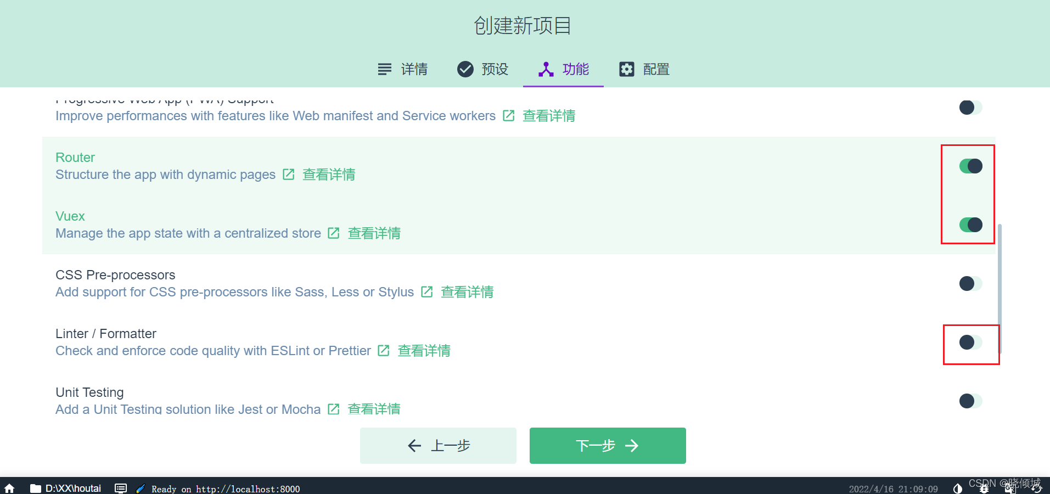This screenshot has width=1050, height=494.
Task: Go to the 配置 tab
Action: 644,69
